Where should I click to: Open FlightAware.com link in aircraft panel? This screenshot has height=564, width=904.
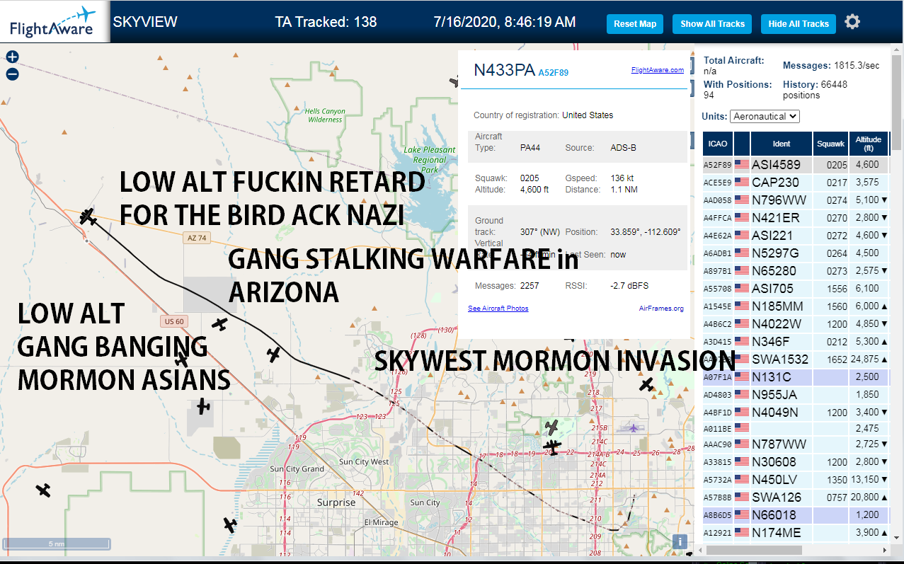[x=658, y=70]
